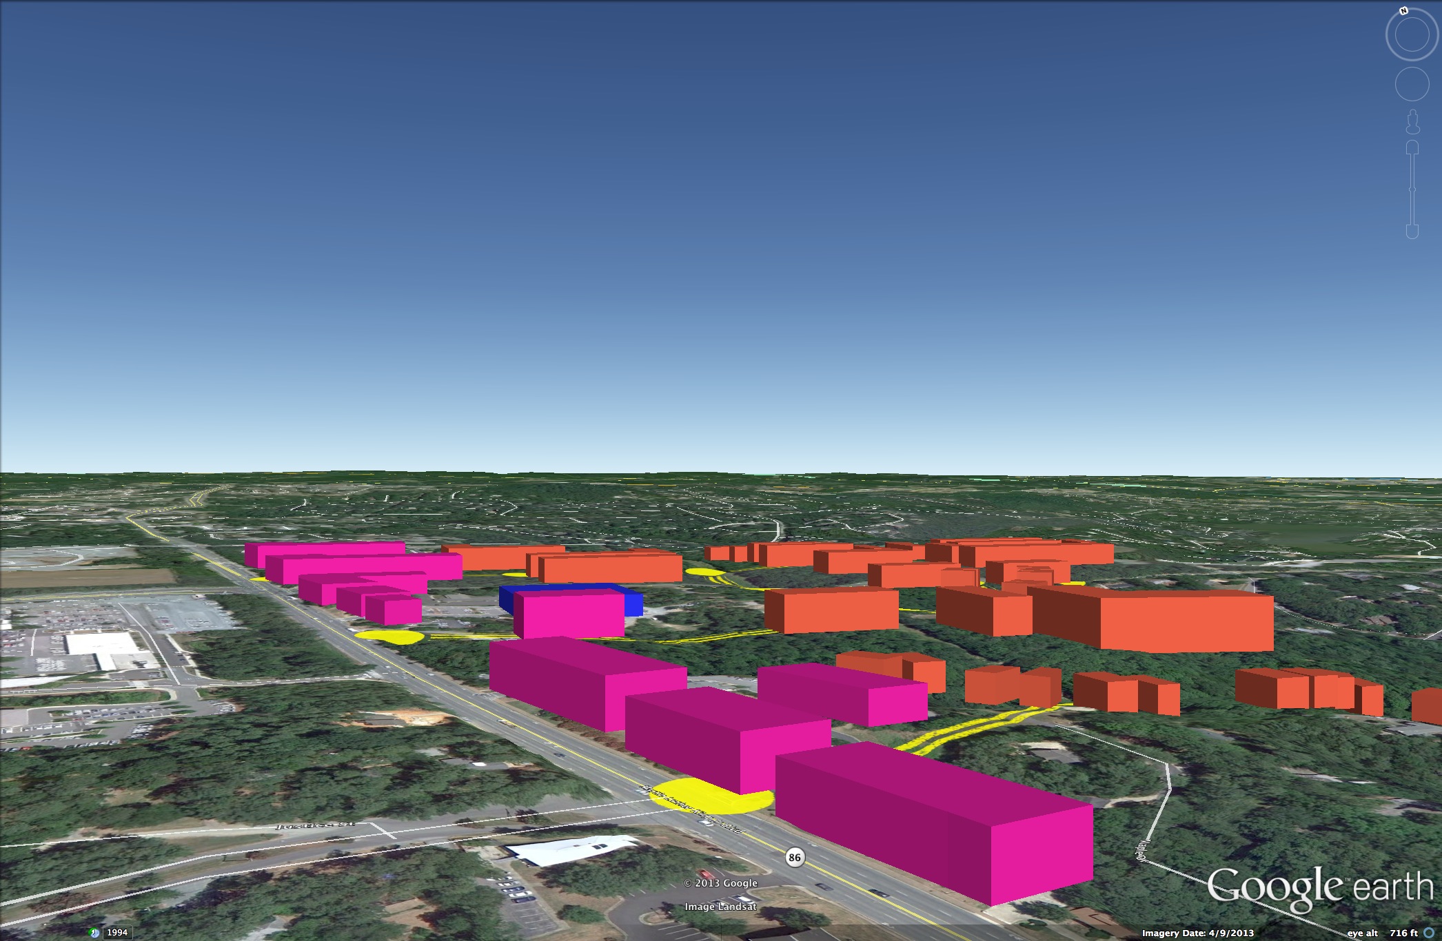Image resolution: width=1442 pixels, height=941 pixels.
Task: Select the blue 3D building block
Action: click(x=632, y=603)
